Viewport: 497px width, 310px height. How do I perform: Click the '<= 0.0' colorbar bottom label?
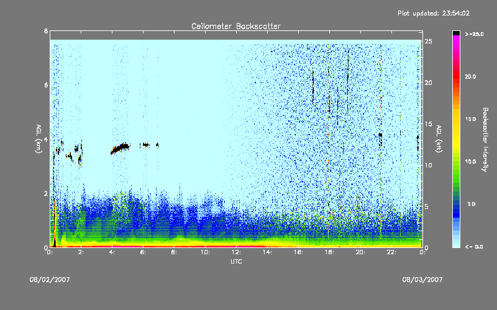pyautogui.click(x=475, y=247)
